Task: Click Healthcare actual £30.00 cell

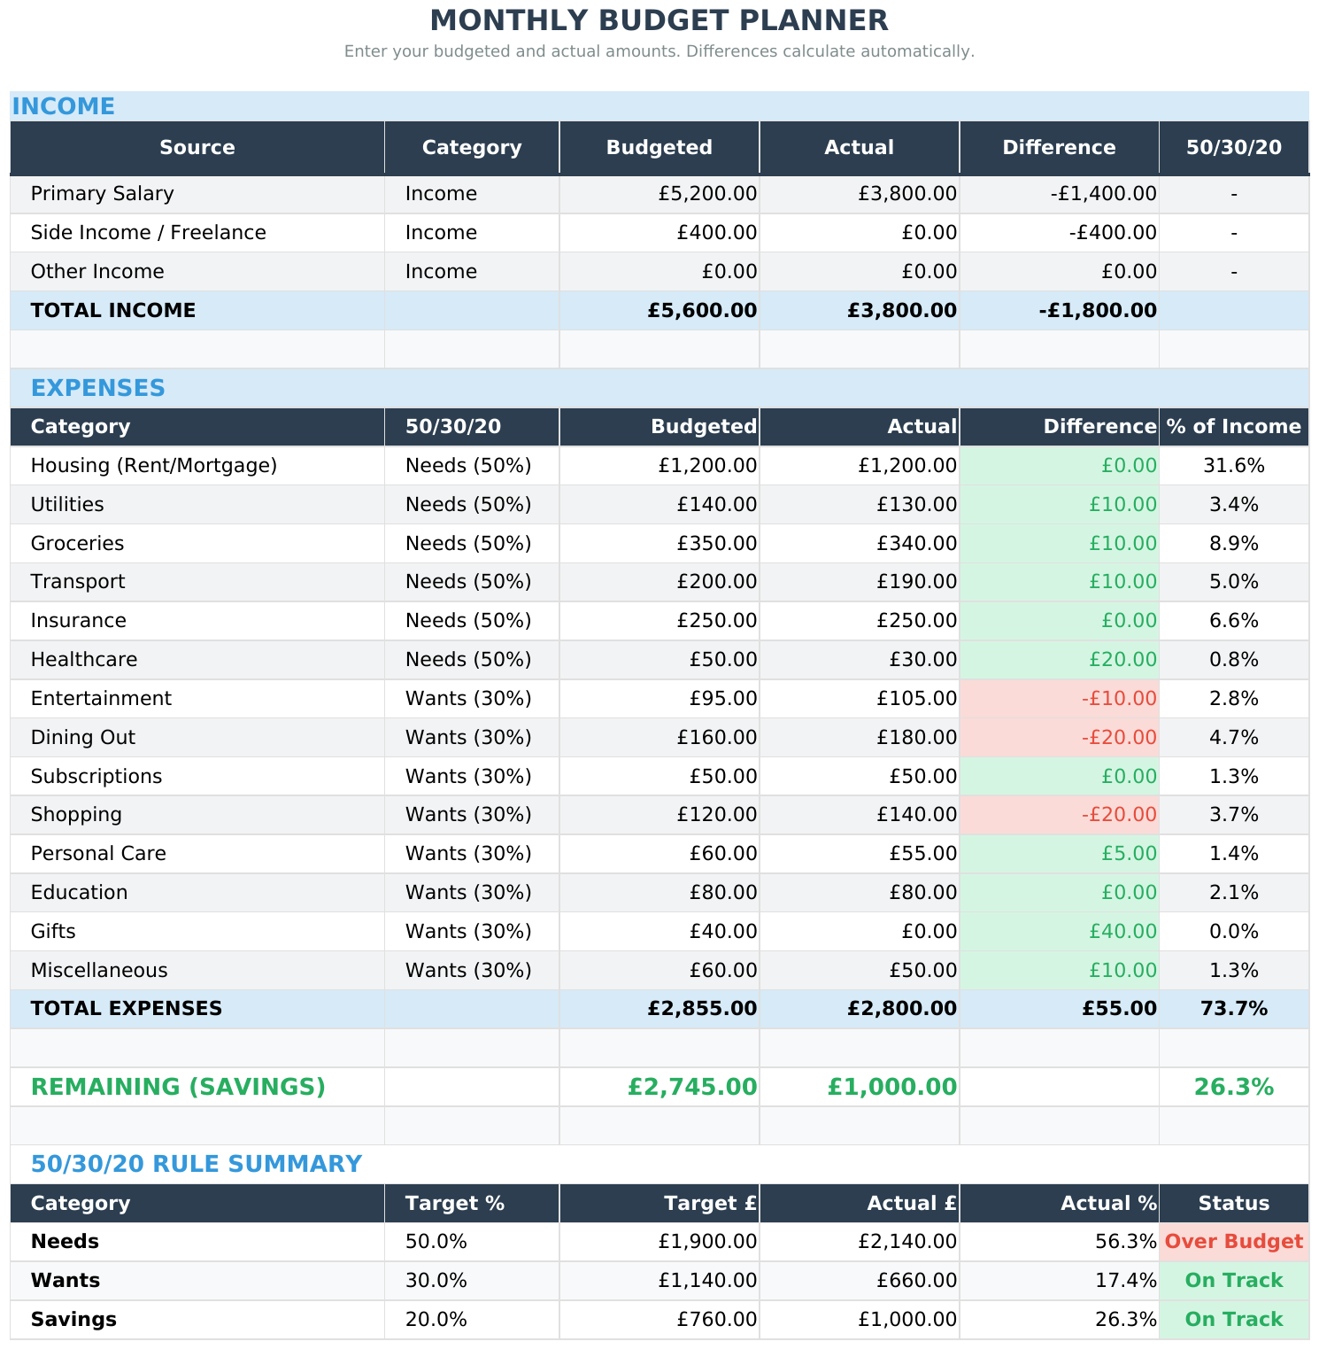Action: pyautogui.click(x=860, y=660)
